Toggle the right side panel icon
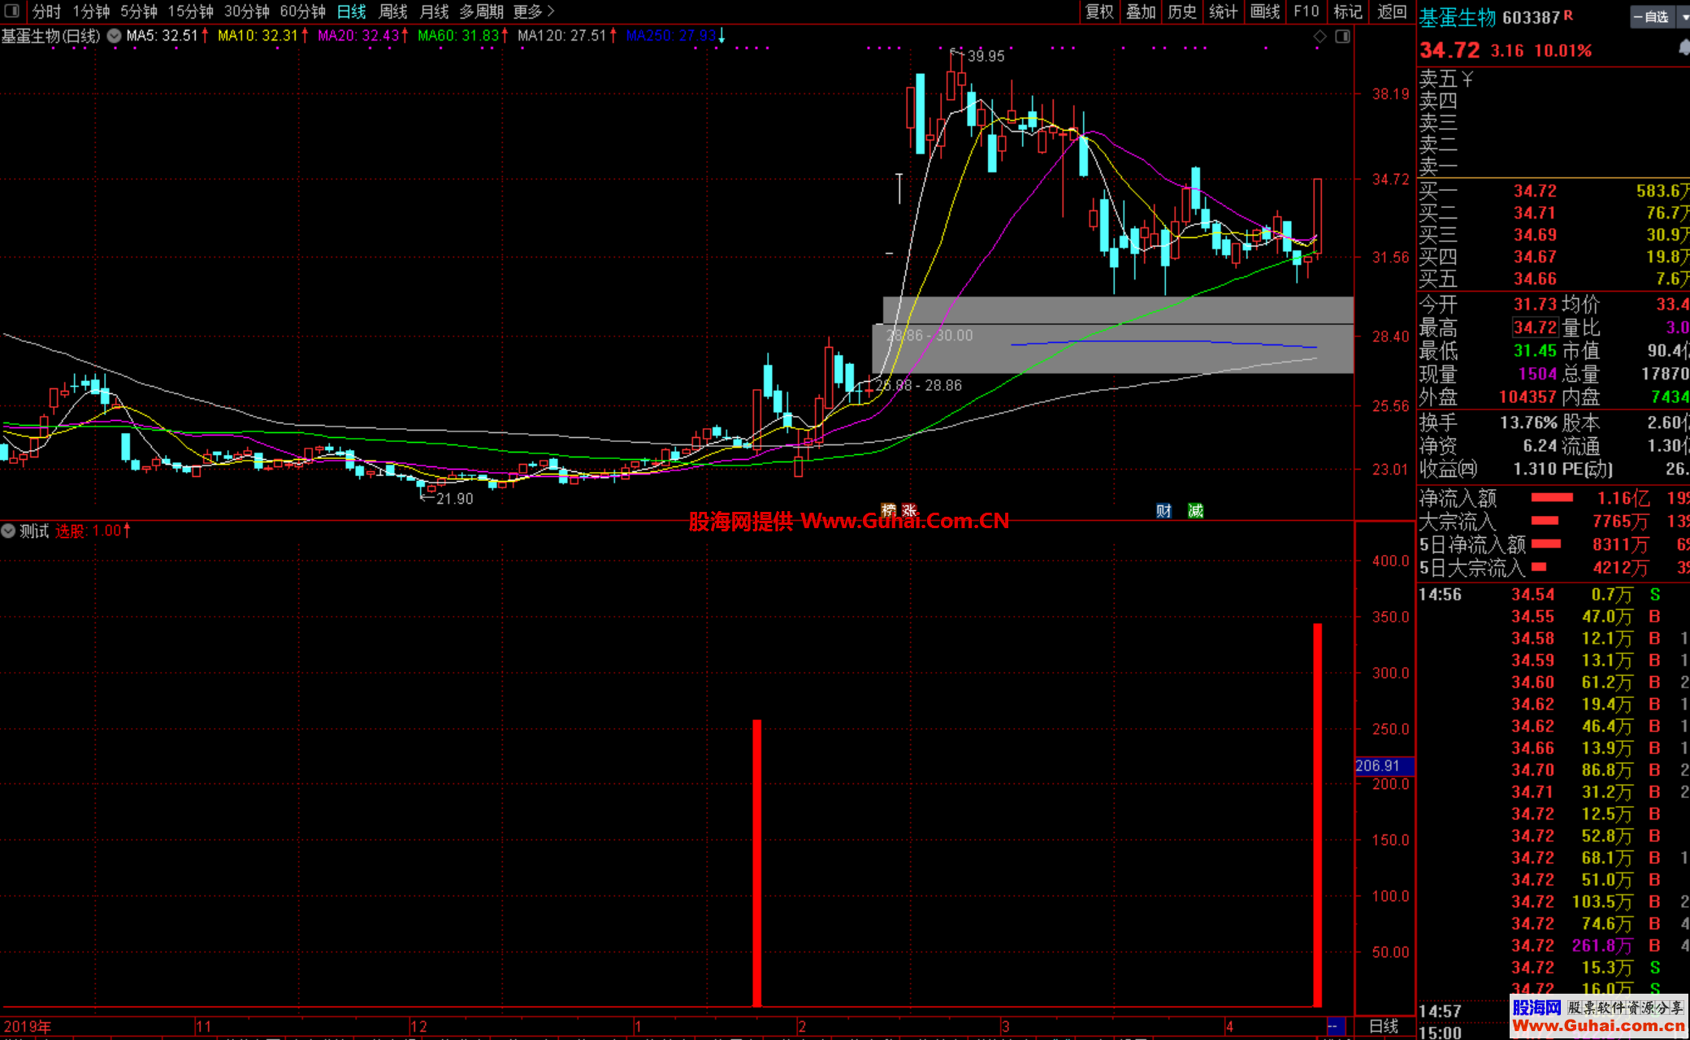 pyautogui.click(x=1343, y=37)
